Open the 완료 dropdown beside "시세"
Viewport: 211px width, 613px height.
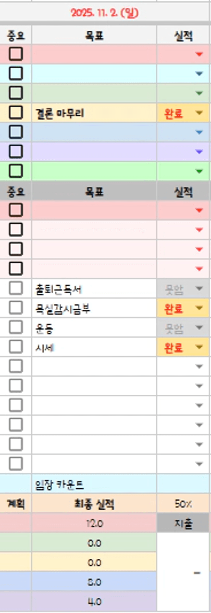tap(199, 347)
